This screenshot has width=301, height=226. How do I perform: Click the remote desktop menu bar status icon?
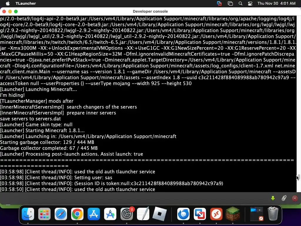click(x=219, y=4)
